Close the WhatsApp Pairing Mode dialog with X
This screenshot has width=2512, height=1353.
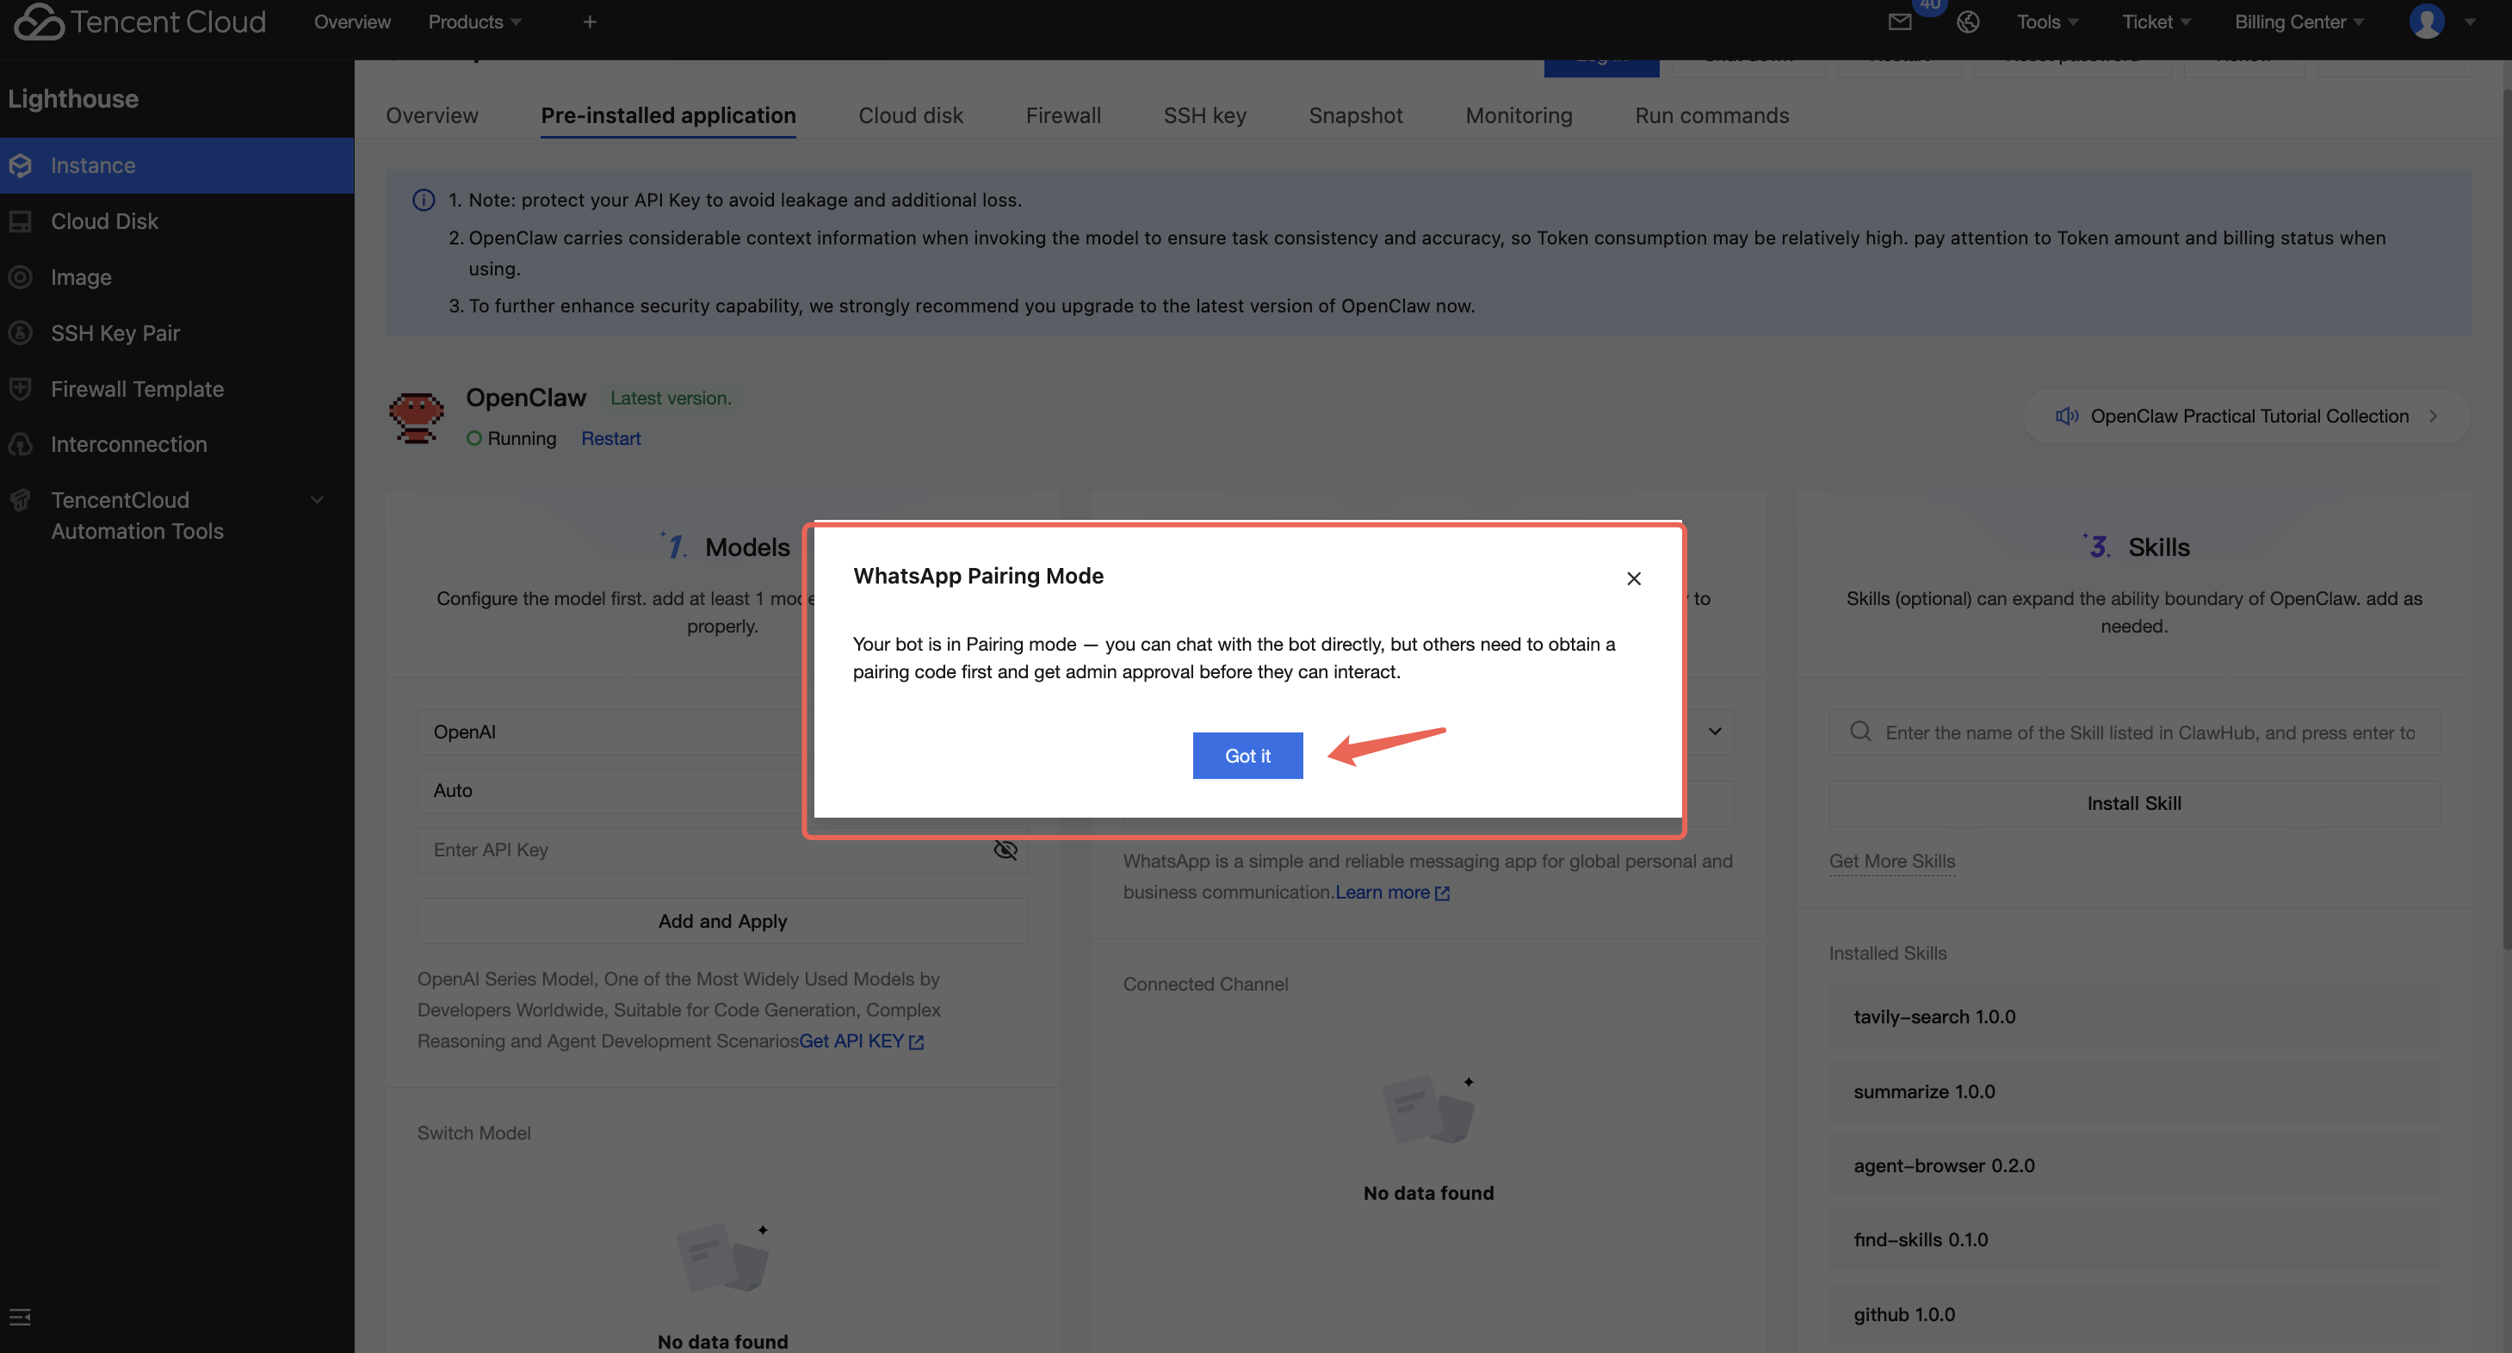tap(1633, 578)
